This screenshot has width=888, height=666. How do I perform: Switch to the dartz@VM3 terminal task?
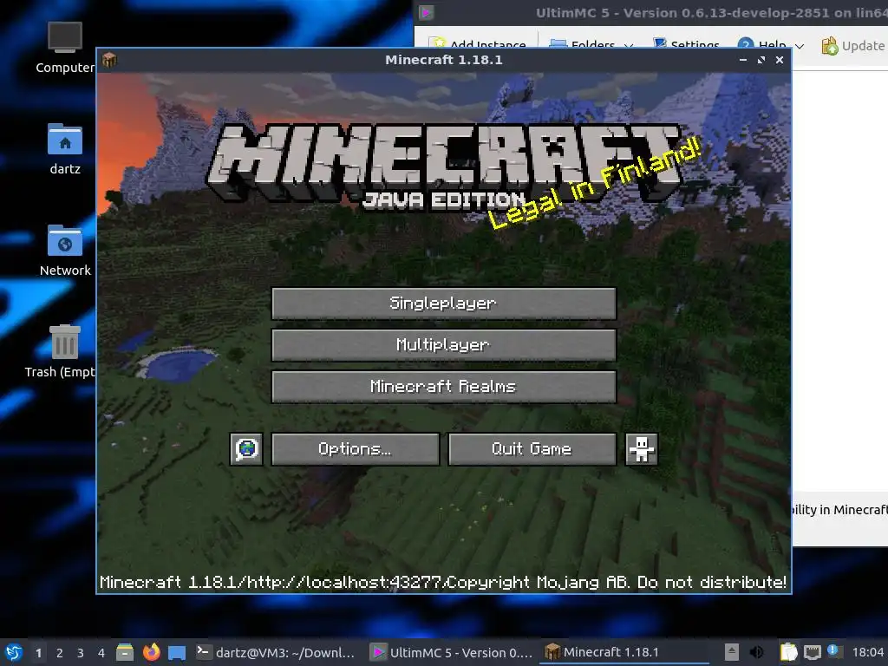[277, 652]
